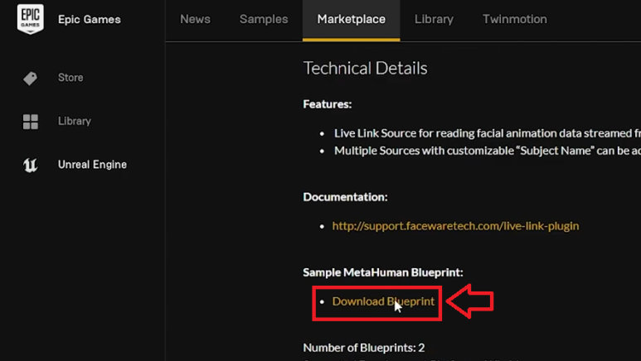Open Library from the sidebar label
The image size is (641, 361).
click(75, 121)
